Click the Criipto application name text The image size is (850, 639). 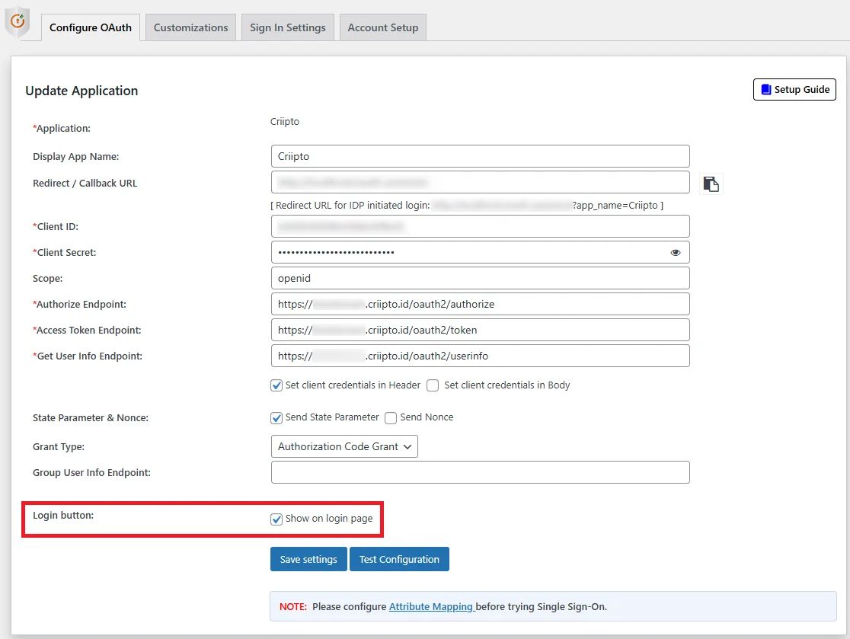click(x=285, y=121)
